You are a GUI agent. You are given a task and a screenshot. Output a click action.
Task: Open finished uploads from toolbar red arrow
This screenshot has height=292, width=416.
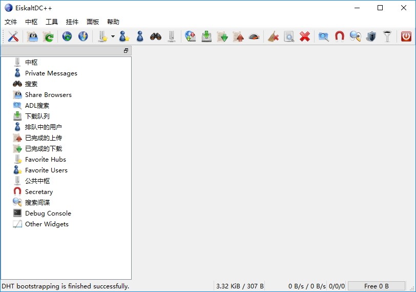(238, 36)
